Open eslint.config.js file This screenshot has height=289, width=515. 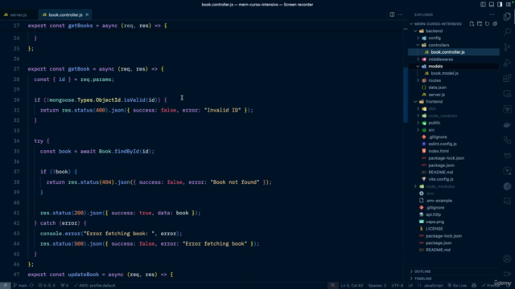pyautogui.click(x=443, y=144)
